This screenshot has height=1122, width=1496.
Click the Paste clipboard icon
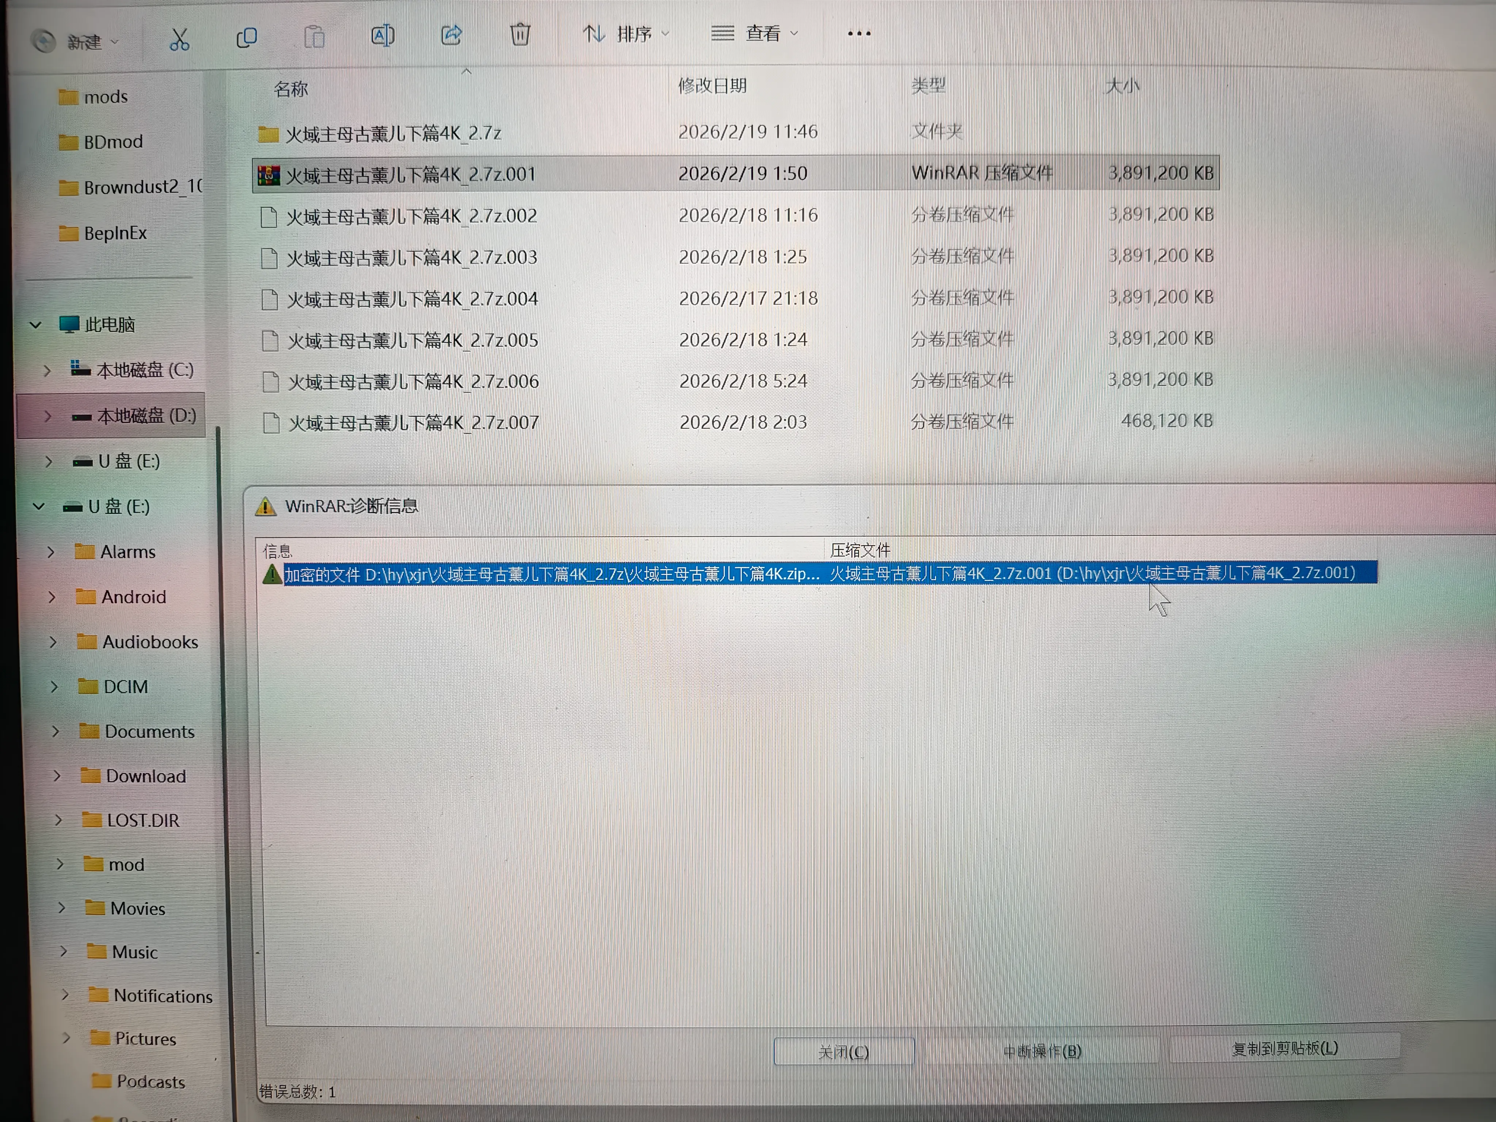click(314, 37)
